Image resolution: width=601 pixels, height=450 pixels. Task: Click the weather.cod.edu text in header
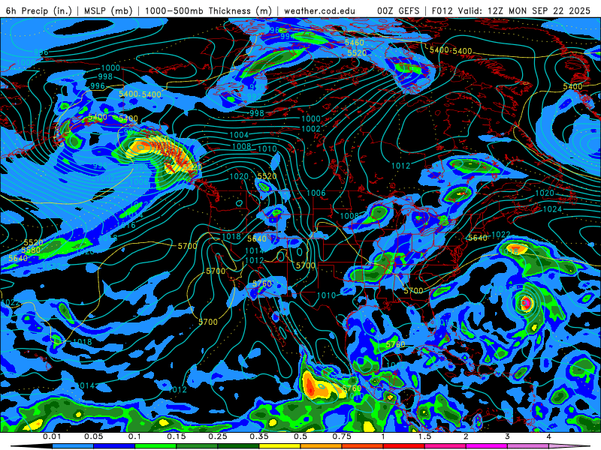[x=319, y=10]
